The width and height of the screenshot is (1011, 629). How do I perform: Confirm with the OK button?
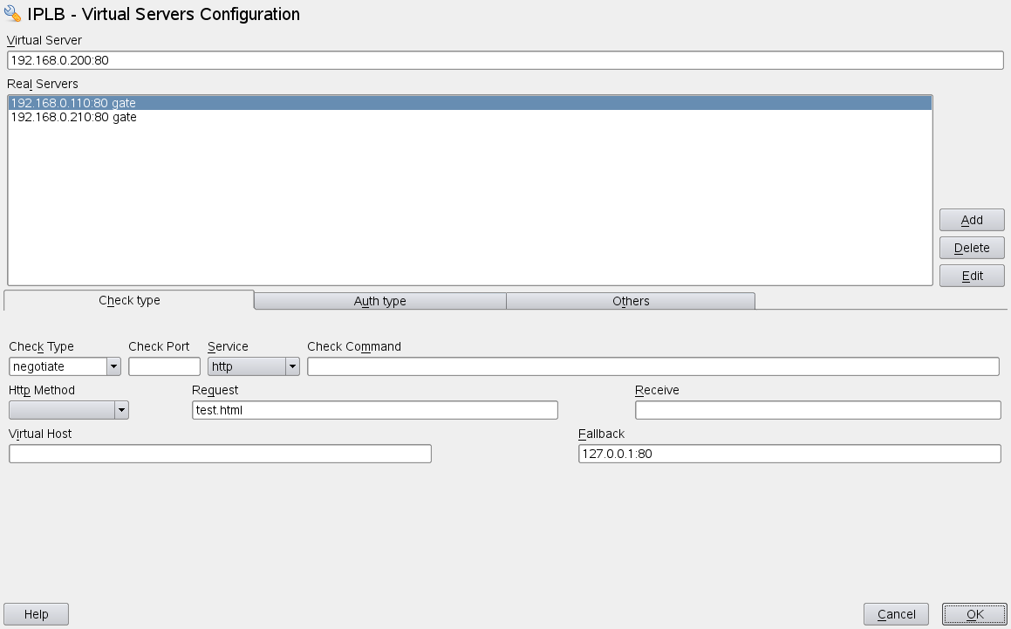[x=974, y=614]
